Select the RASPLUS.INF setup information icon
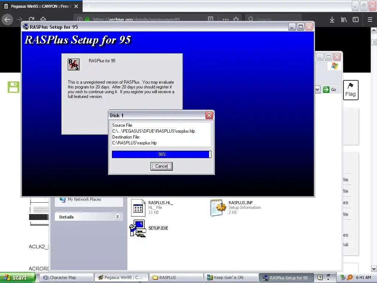 (218, 207)
